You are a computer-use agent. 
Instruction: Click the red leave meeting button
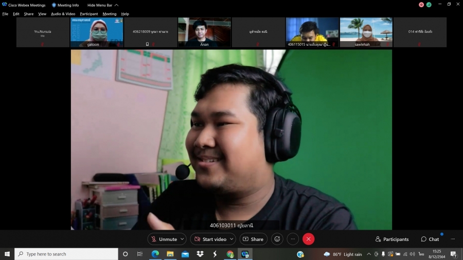(x=308, y=239)
